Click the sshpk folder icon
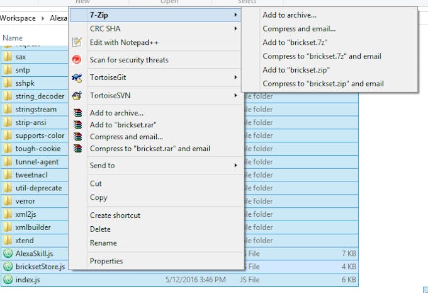 [x=8, y=83]
